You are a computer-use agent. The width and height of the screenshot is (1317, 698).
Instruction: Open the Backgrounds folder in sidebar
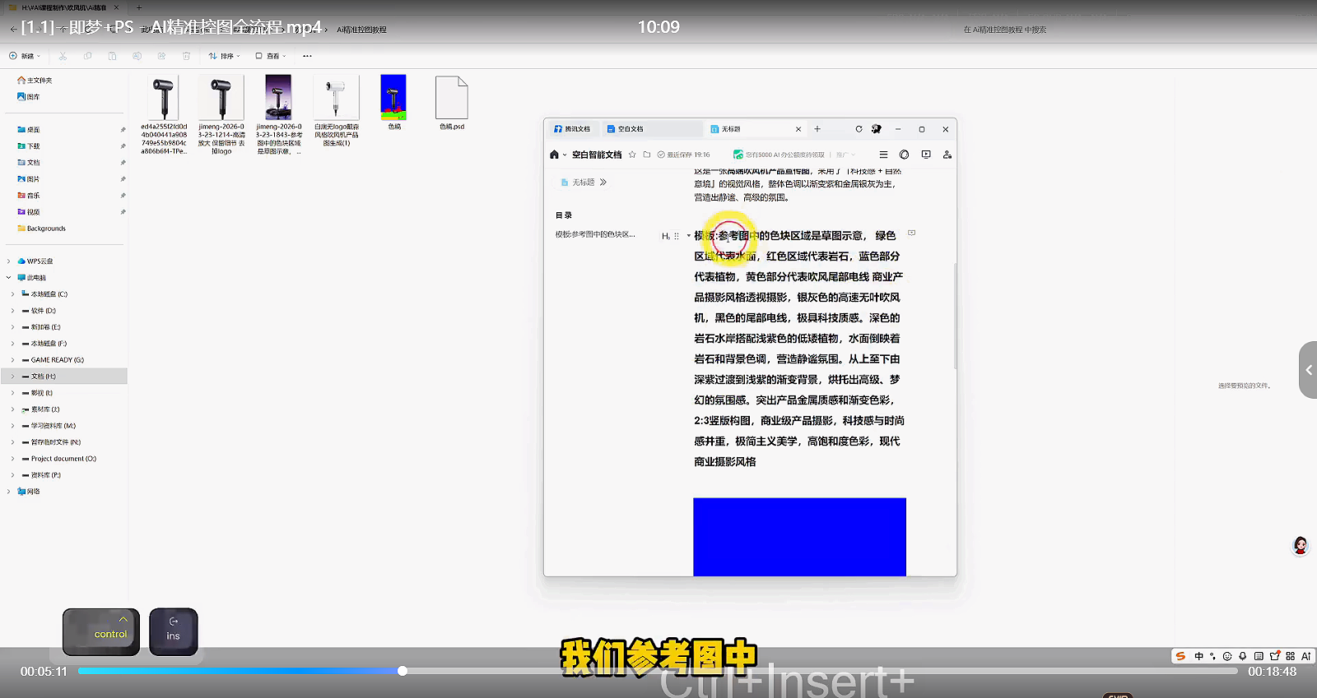41,229
